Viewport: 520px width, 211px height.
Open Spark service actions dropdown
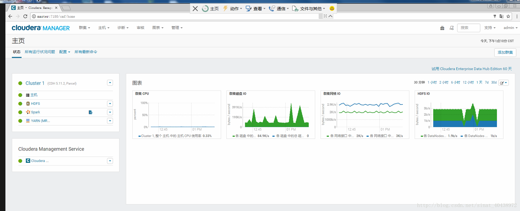tap(110, 112)
